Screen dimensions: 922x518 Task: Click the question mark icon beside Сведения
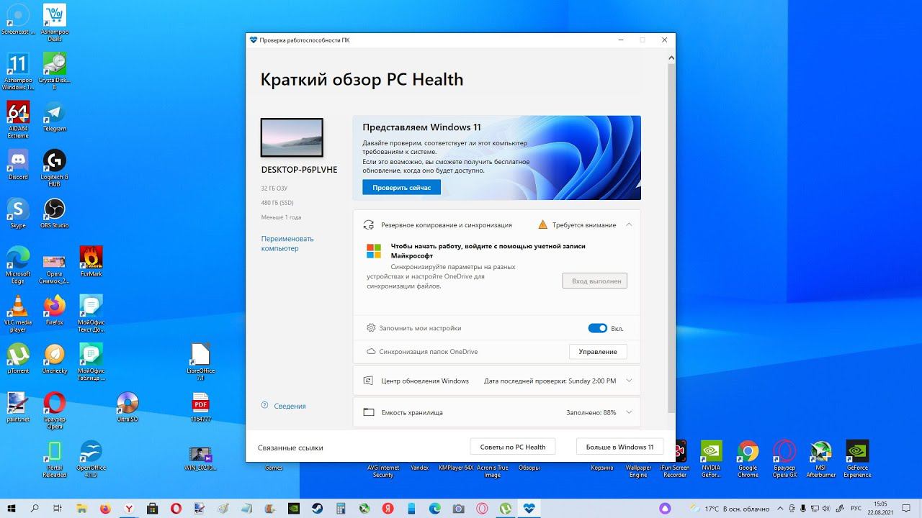click(265, 406)
